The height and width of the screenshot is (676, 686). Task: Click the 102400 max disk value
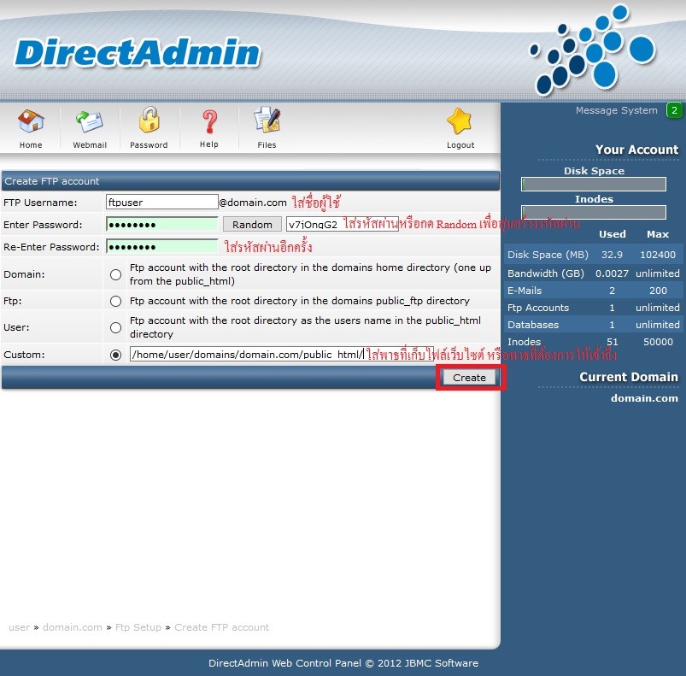pos(658,255)
